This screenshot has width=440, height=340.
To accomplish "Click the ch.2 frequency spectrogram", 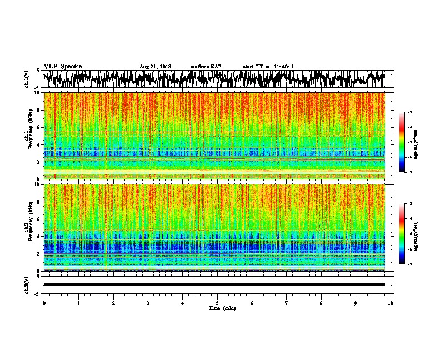I will coord(214,228).
